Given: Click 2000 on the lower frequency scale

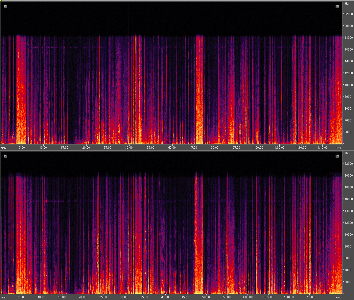Looking at the screenshot, I should [x=348, y=282].
